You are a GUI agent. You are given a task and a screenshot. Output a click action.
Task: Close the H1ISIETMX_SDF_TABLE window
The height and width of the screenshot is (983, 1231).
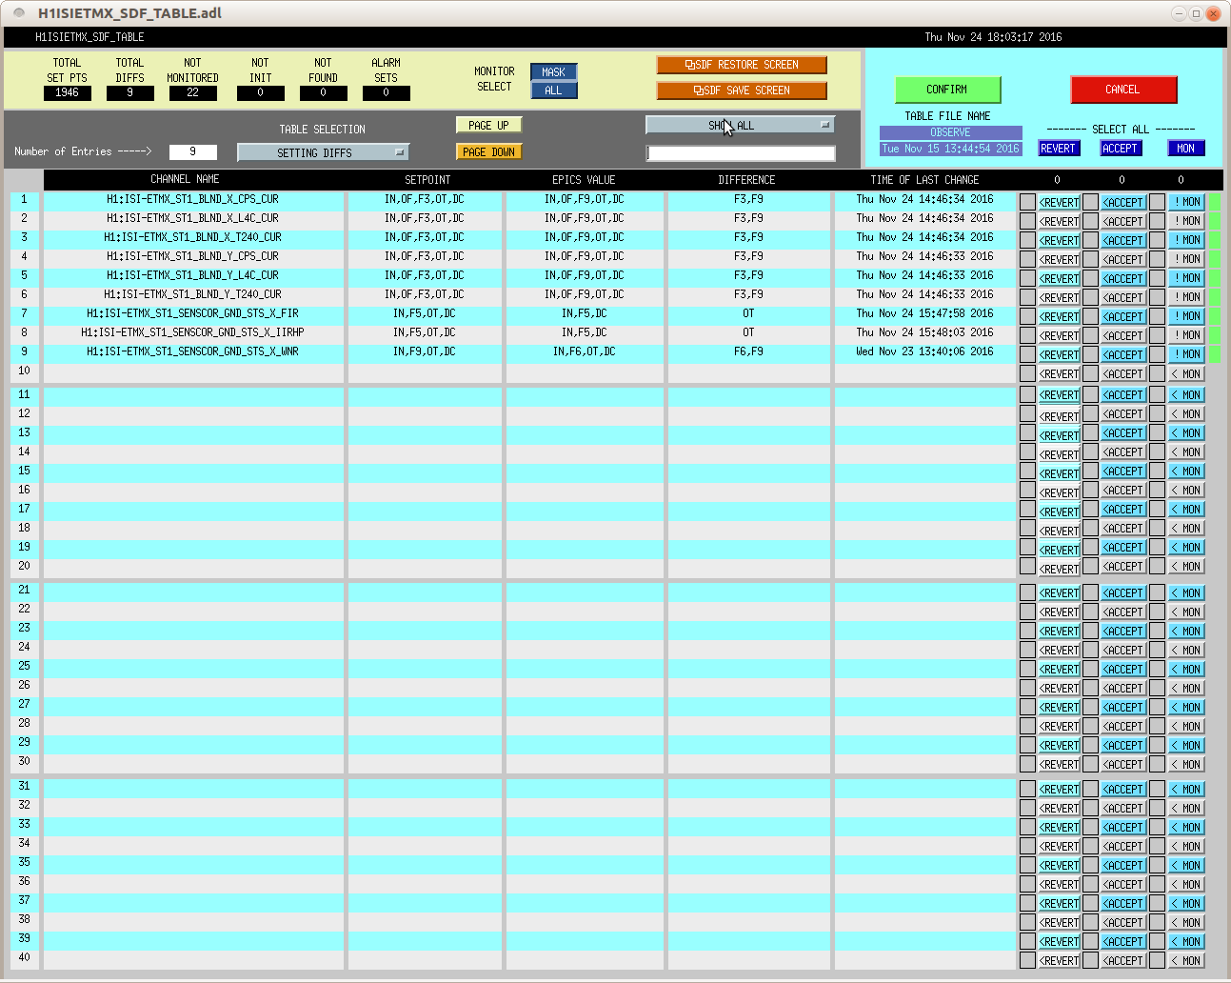pos(1213,13)
